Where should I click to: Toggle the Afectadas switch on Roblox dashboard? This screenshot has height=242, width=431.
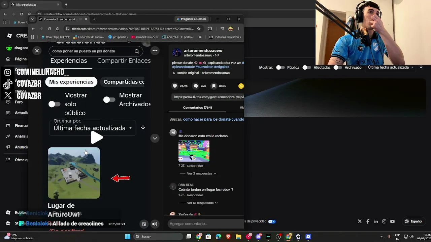tap(306, 68)
